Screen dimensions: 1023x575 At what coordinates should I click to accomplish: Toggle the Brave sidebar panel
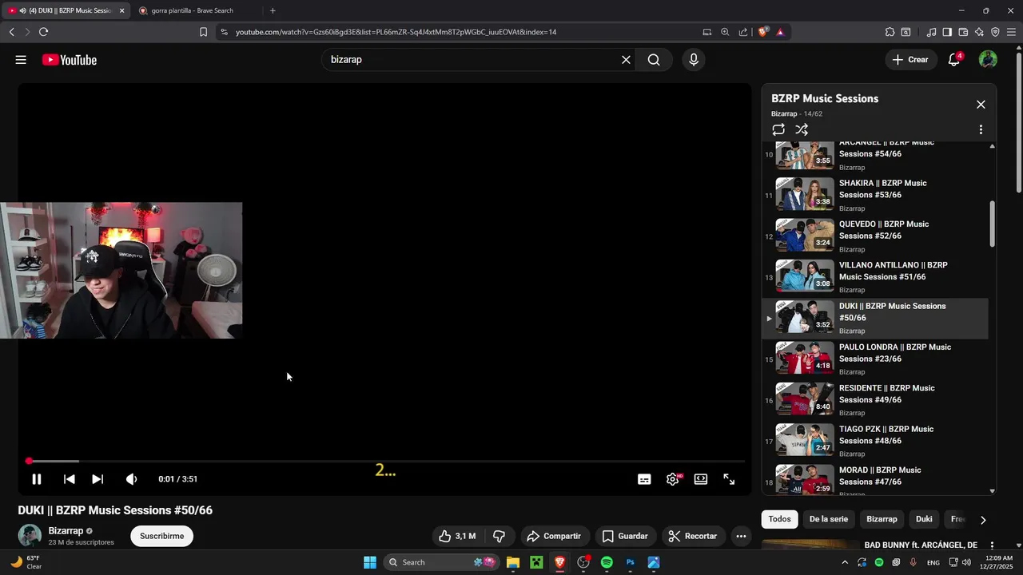pyautogui.click(x=947, y=32)
